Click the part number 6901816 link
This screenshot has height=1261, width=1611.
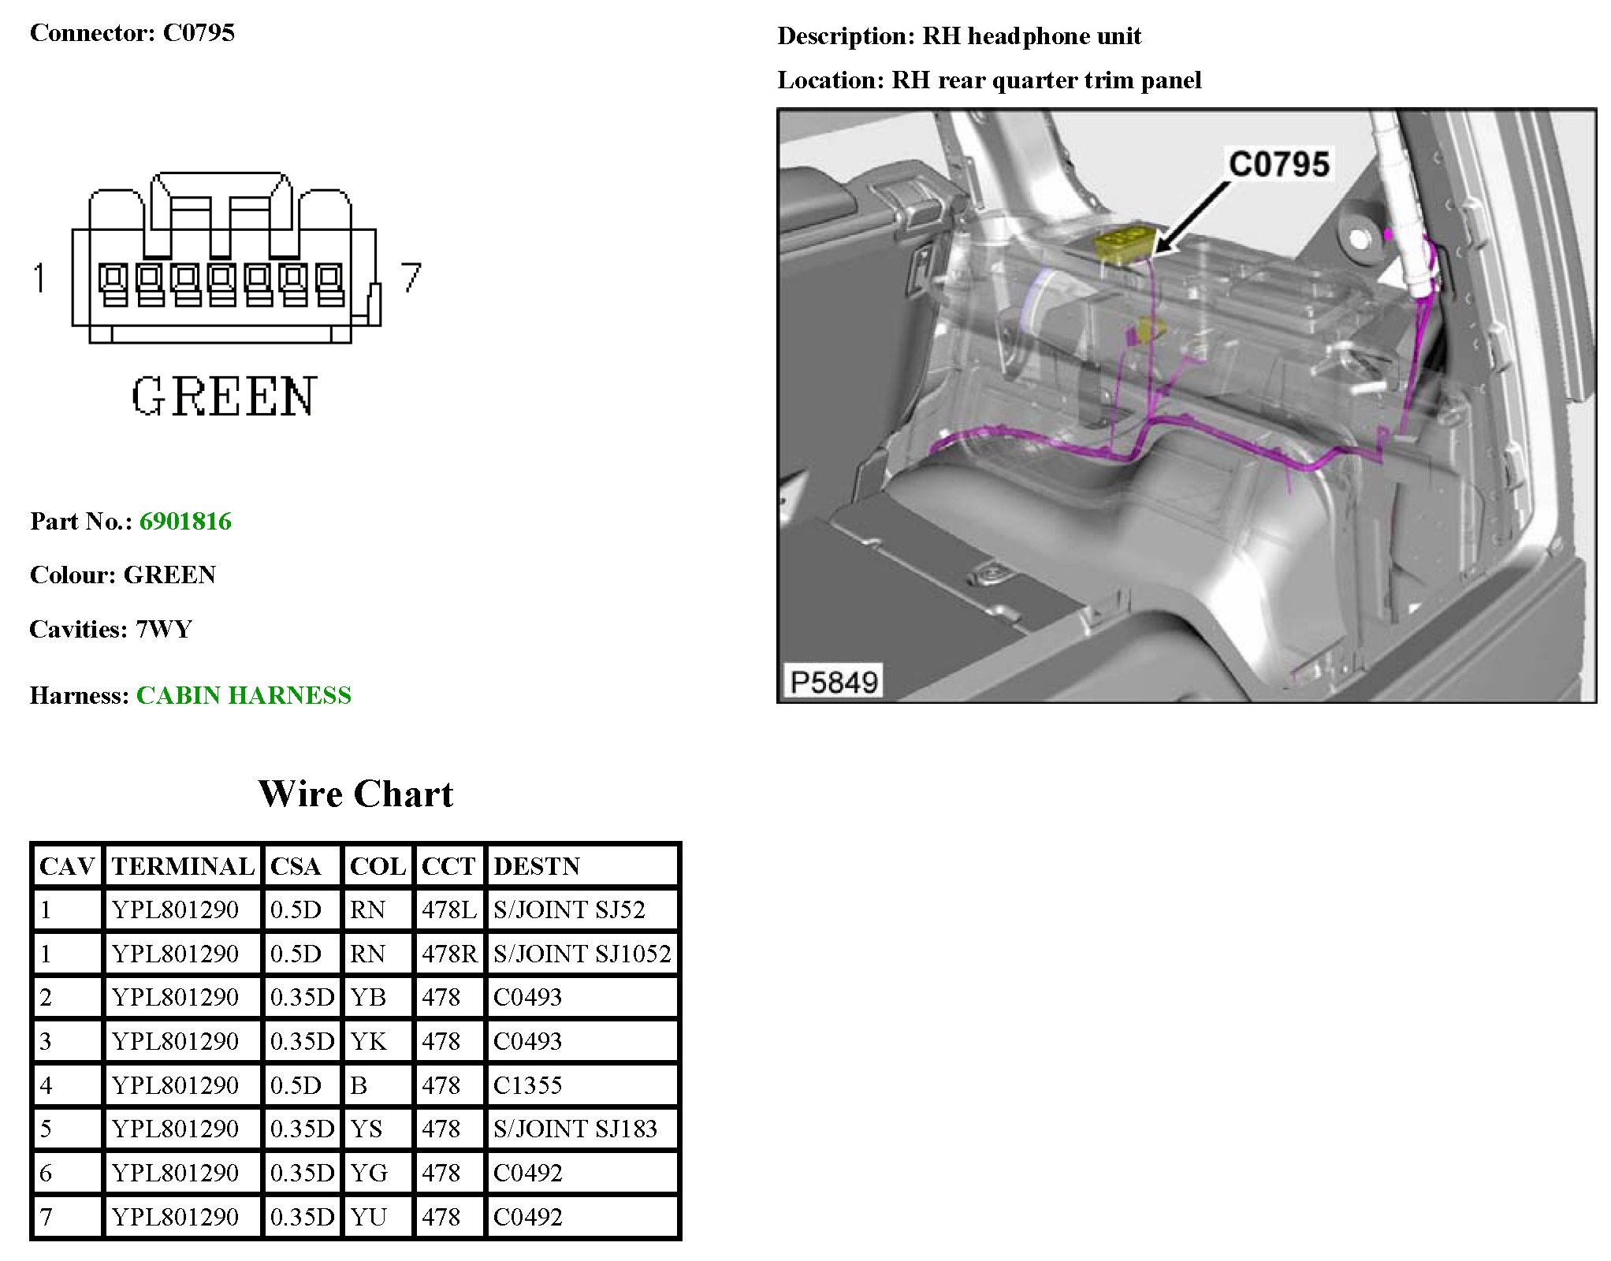[185, 522]
